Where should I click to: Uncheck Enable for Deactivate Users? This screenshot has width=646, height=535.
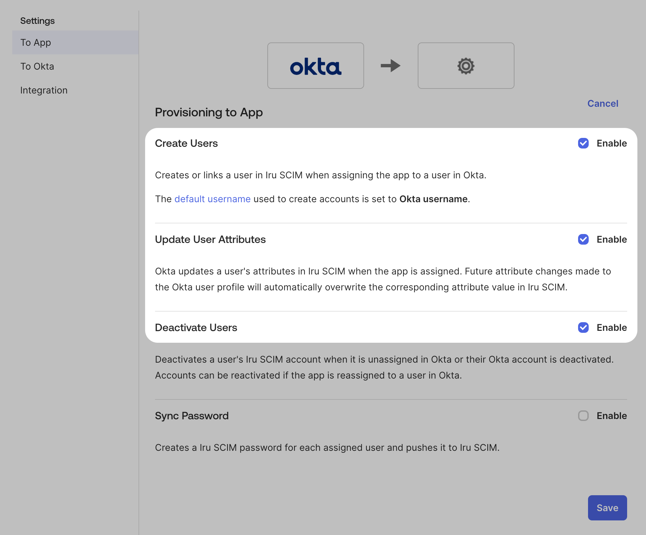point(583,327)
